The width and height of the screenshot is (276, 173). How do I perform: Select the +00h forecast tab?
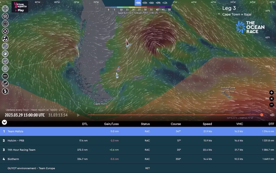coord(138,3)
